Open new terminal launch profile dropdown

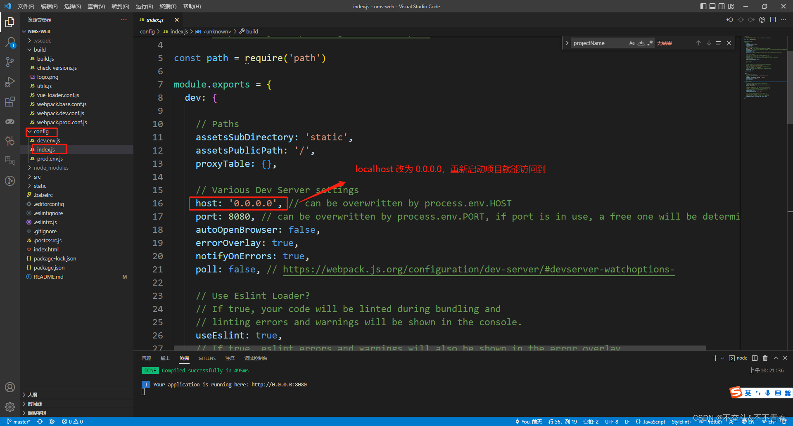pos(722,358)
